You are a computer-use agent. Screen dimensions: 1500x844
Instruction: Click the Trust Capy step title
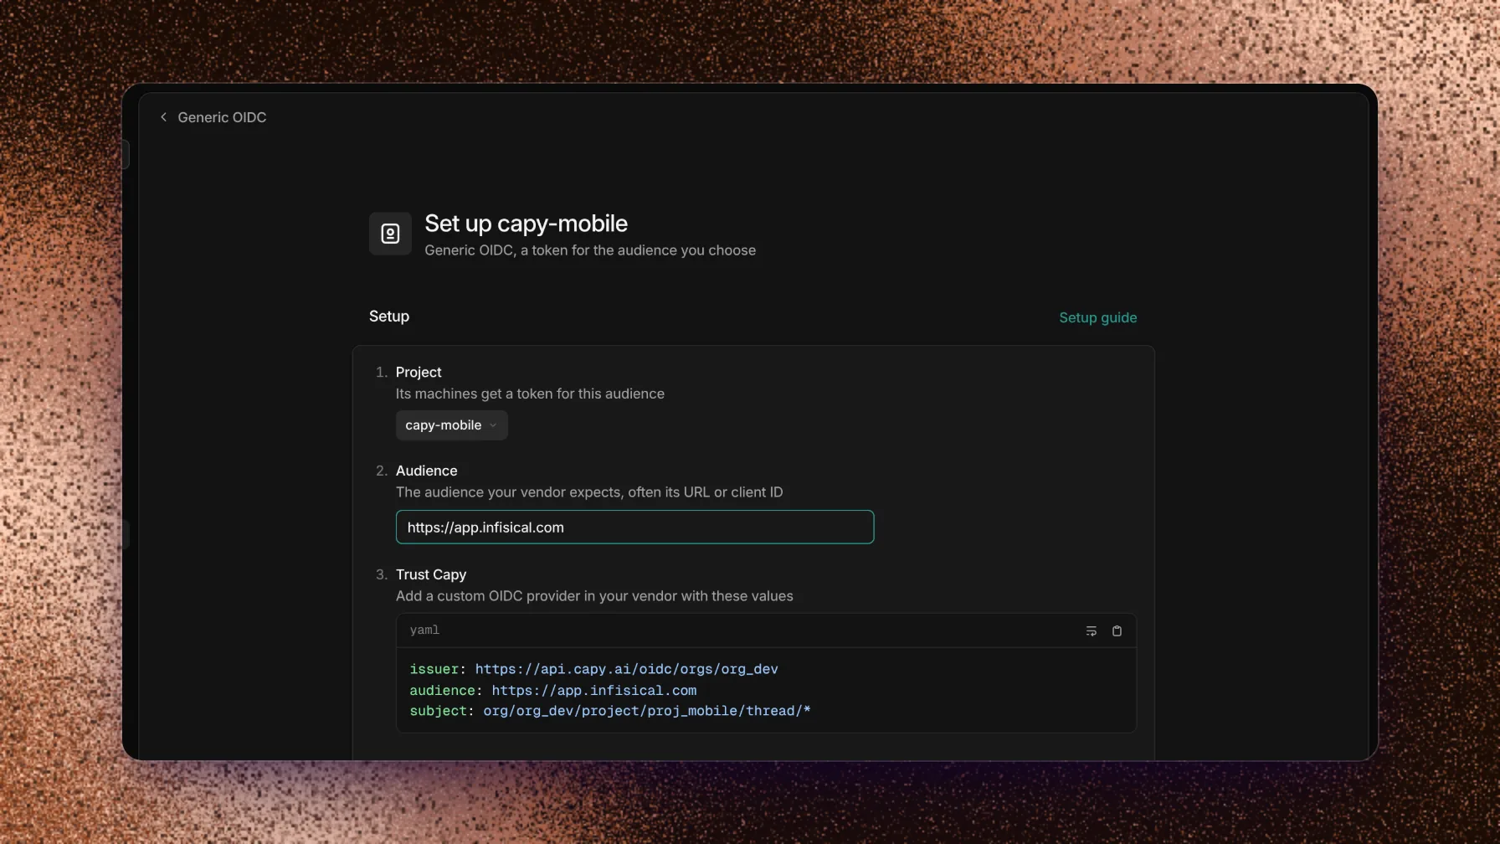(x=430, y=574)
